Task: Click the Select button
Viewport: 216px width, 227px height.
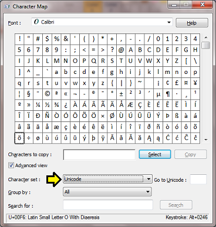Action: pos(155,154)
